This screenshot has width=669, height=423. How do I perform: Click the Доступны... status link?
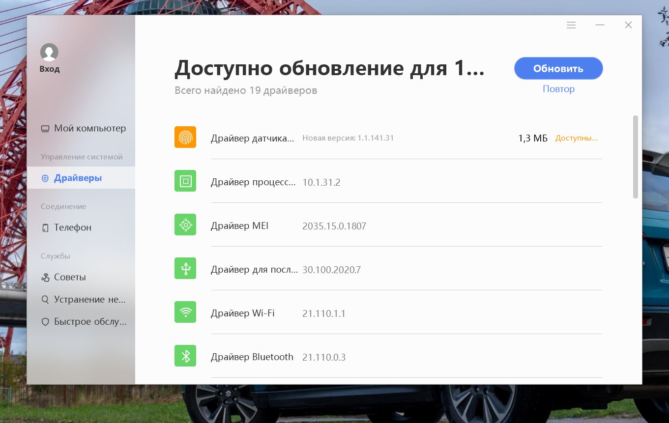(577, 138)
